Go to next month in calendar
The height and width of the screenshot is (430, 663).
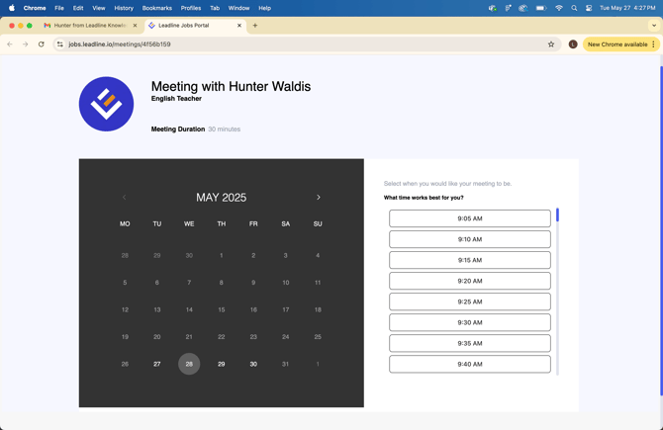[319, 198]
